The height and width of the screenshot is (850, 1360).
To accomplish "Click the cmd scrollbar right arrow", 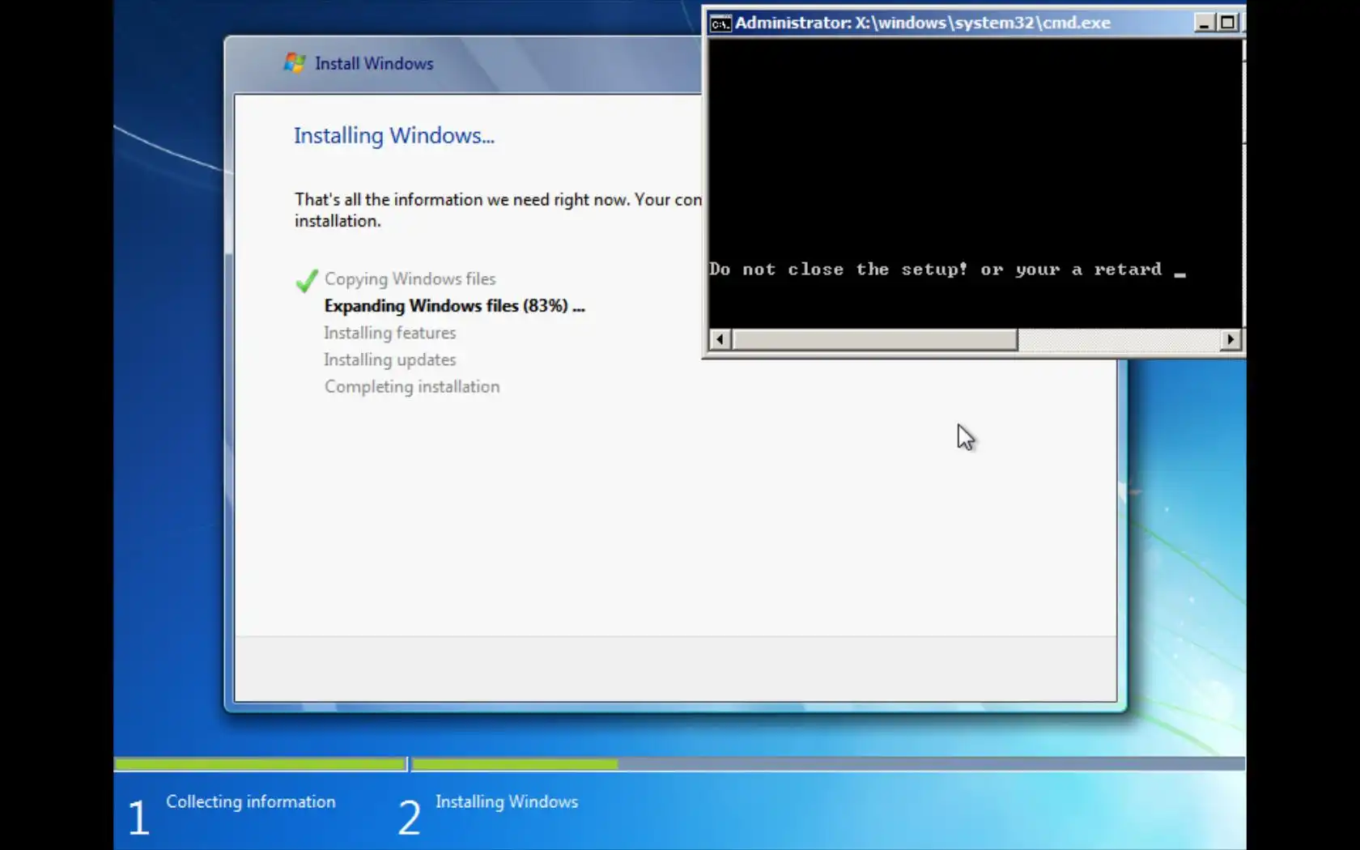I will (1230, 339).
